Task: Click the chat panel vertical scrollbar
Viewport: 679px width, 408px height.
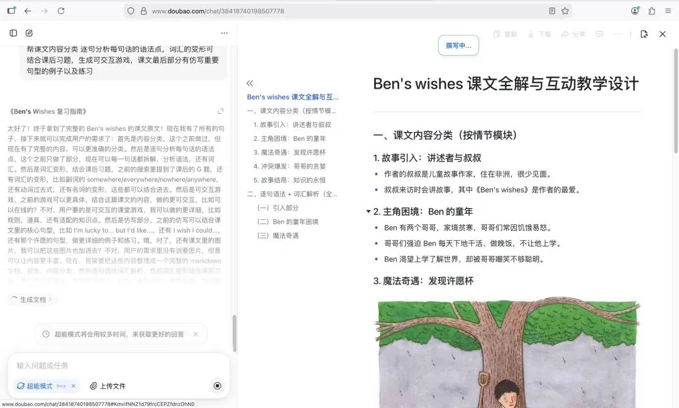Action: (235, 333)
